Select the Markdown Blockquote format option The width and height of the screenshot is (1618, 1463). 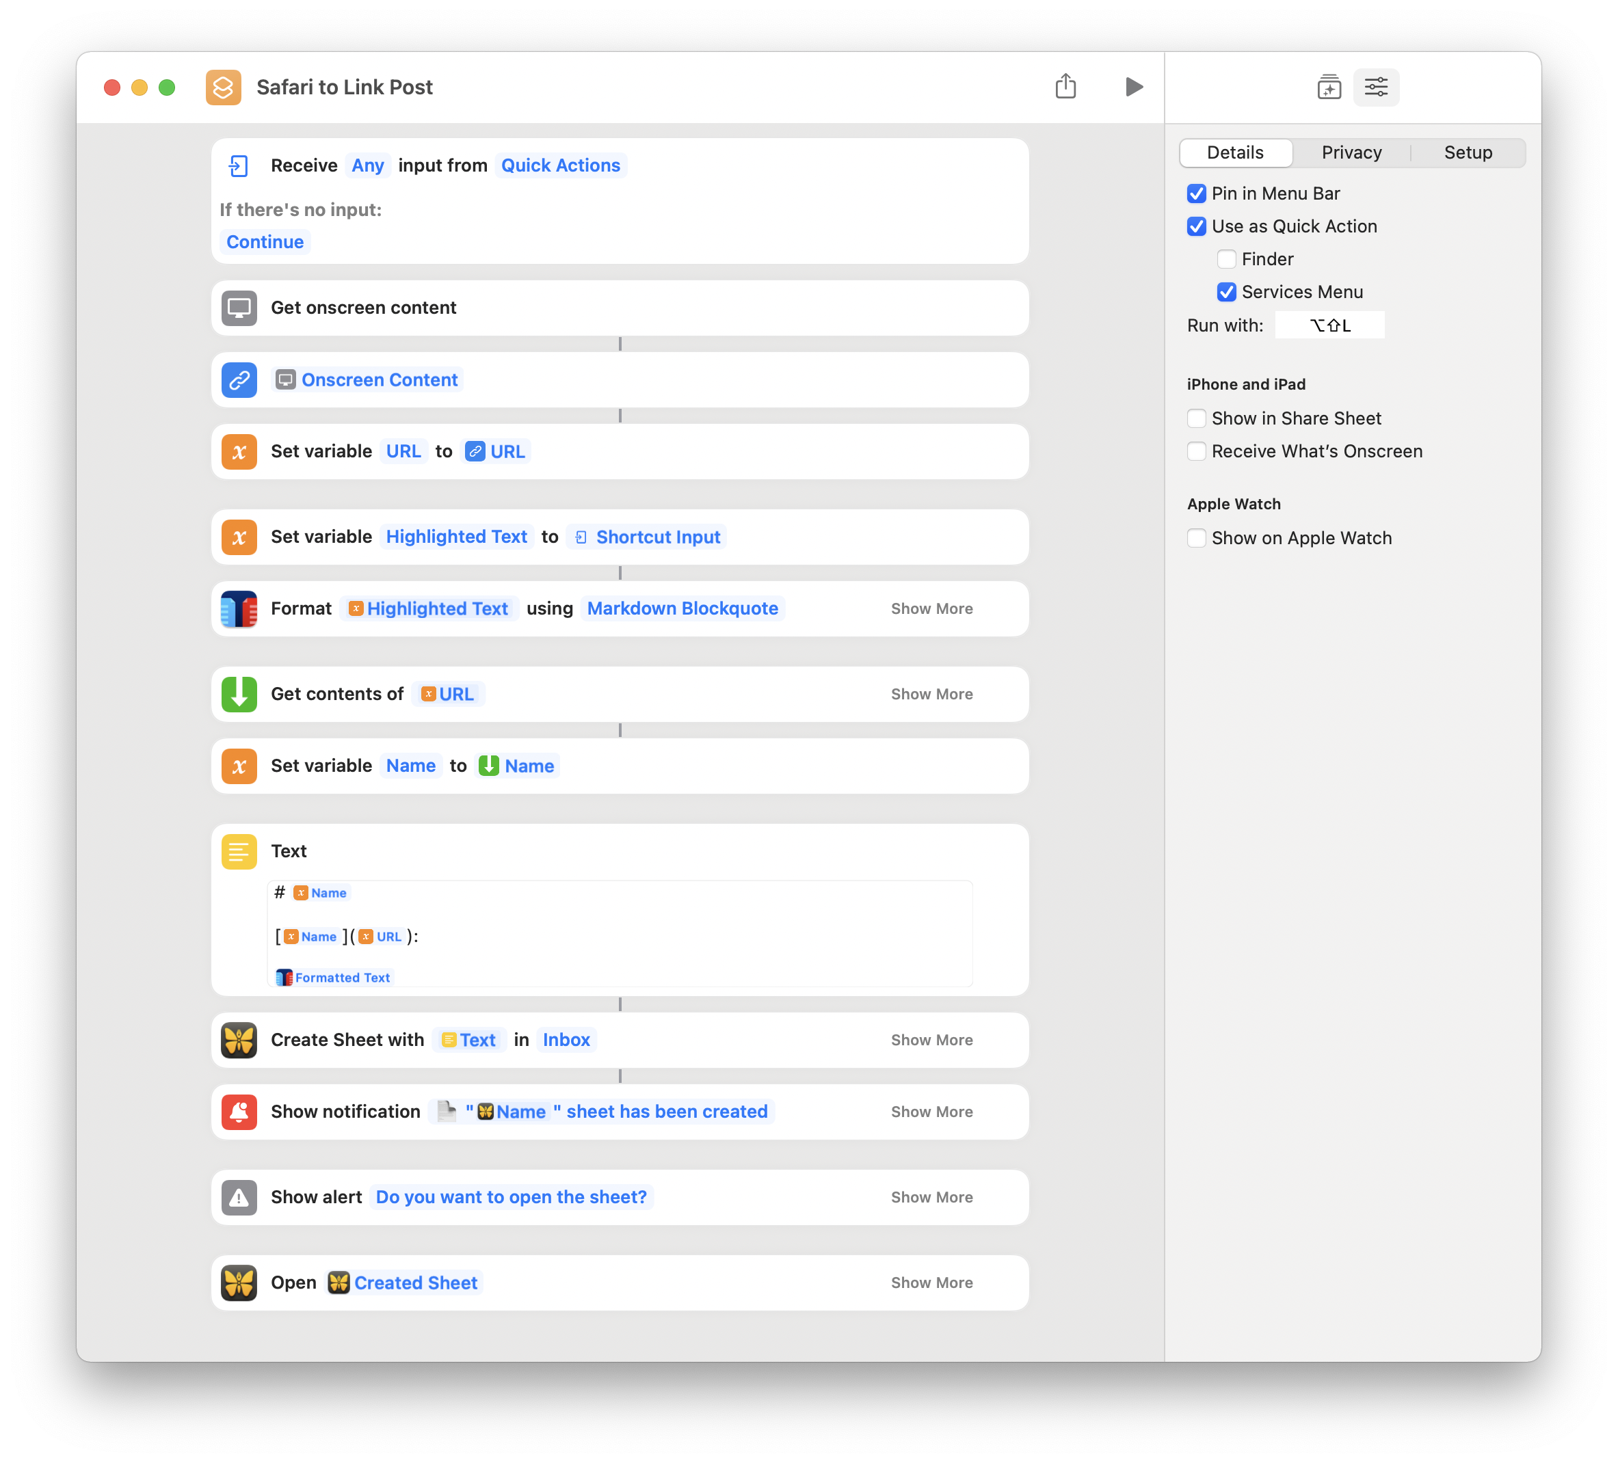pyautogui.click(x=682, y=608)
